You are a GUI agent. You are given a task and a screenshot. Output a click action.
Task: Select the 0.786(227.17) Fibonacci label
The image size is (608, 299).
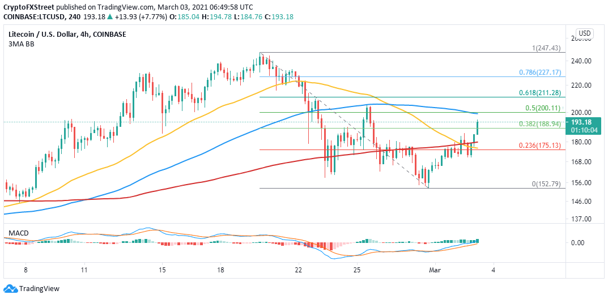coord(539,72)
